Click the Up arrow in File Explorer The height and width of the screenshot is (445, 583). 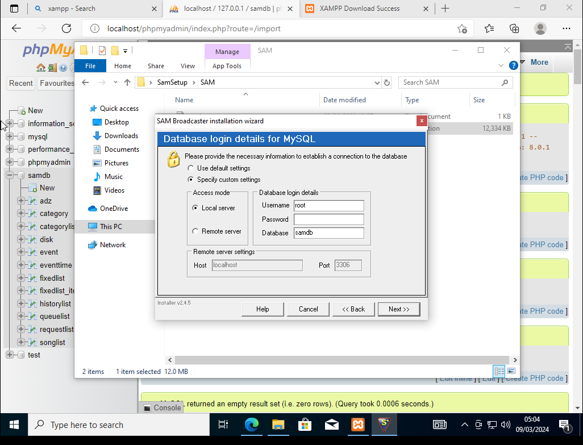127,82
